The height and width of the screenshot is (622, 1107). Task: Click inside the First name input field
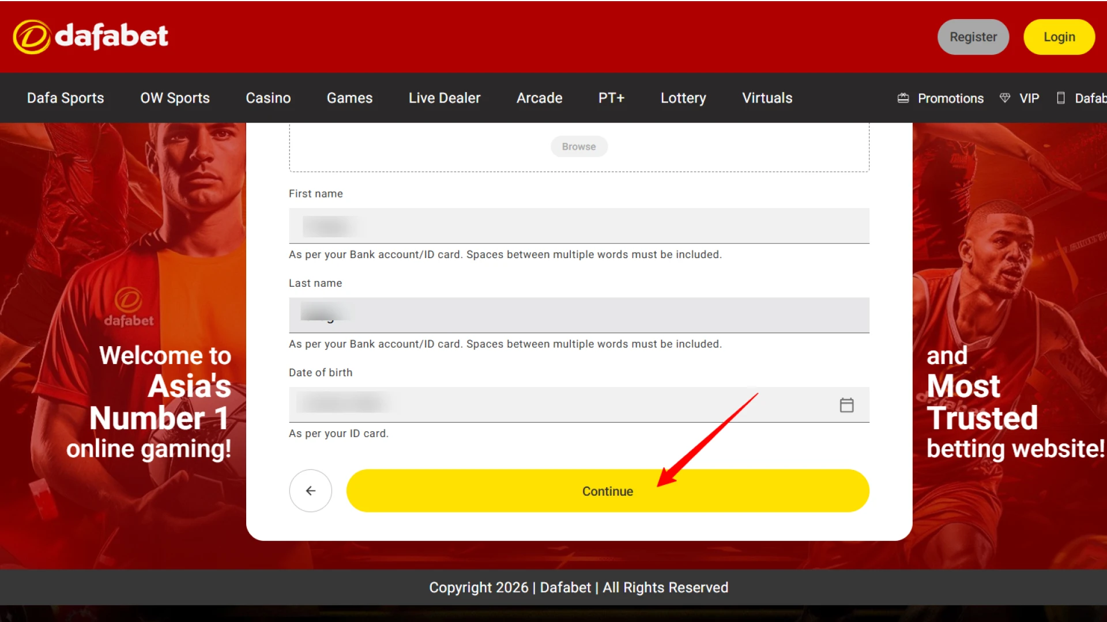579,226
